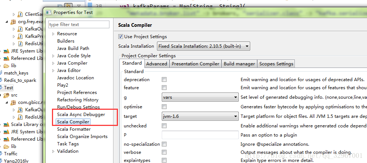Image resolution: width=367 pixels, height=163 pixels.
Task: Click KafkaOu Scala file icon under com.gbicc
Action: (20, 110)
